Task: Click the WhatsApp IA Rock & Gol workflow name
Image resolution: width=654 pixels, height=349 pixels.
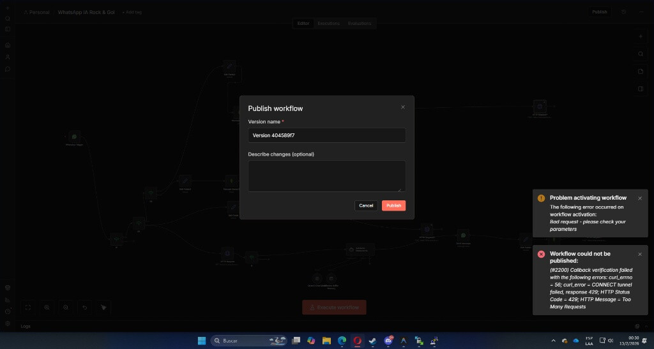Action: pos(86,12)
